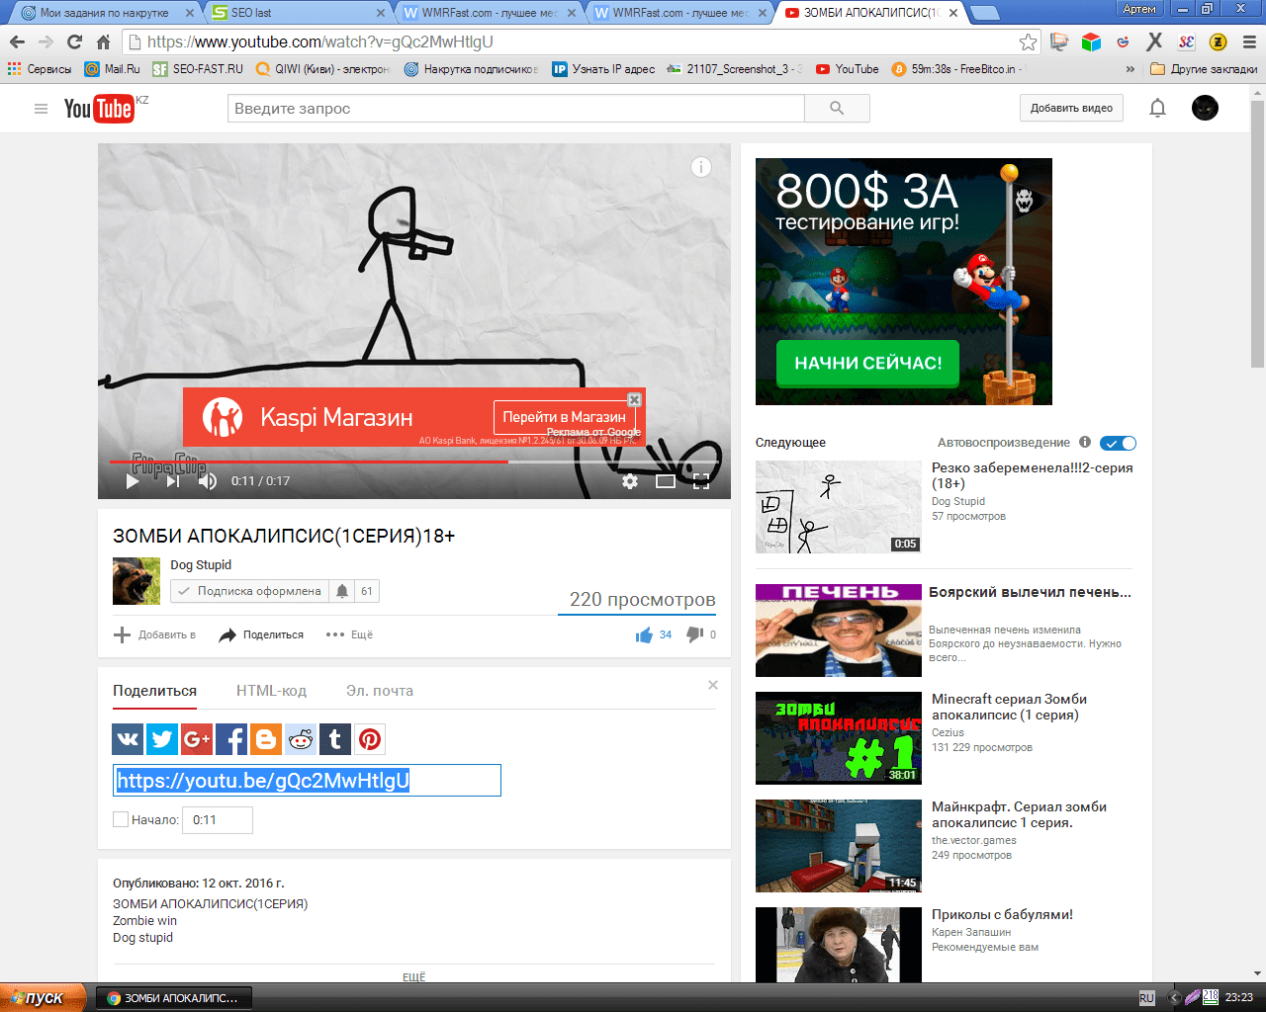The height and width of the screenshot is (1012, 1266).
Task: Toggle the Автовоспроизведение switch
Action: click(x=1119, y=443)
